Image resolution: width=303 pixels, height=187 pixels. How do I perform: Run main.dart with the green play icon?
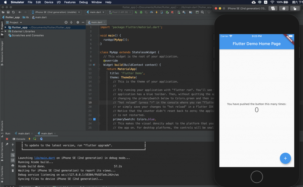(136, 12)
